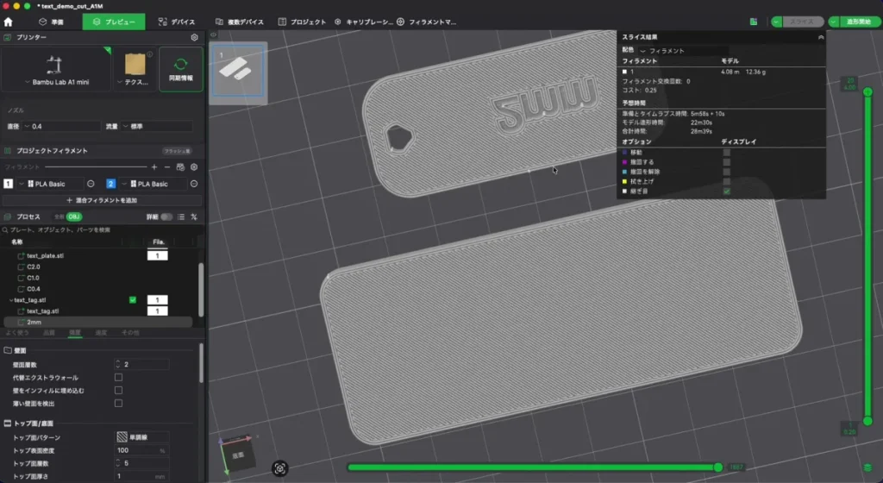Click the text_plate.stl object icon
The width and height of the screenshot is (883, 483).
[x=22, y=255]
